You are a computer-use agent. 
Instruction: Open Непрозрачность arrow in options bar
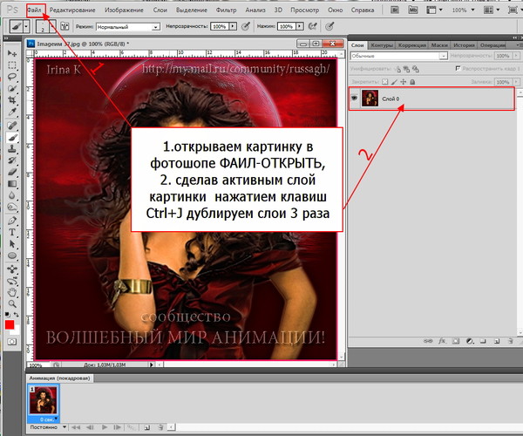pos(233,26)
